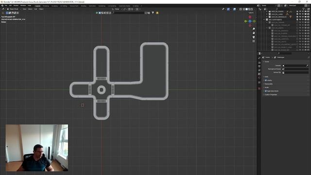
Task: Open the viewport Options dropdown
Action: point(252,13)
